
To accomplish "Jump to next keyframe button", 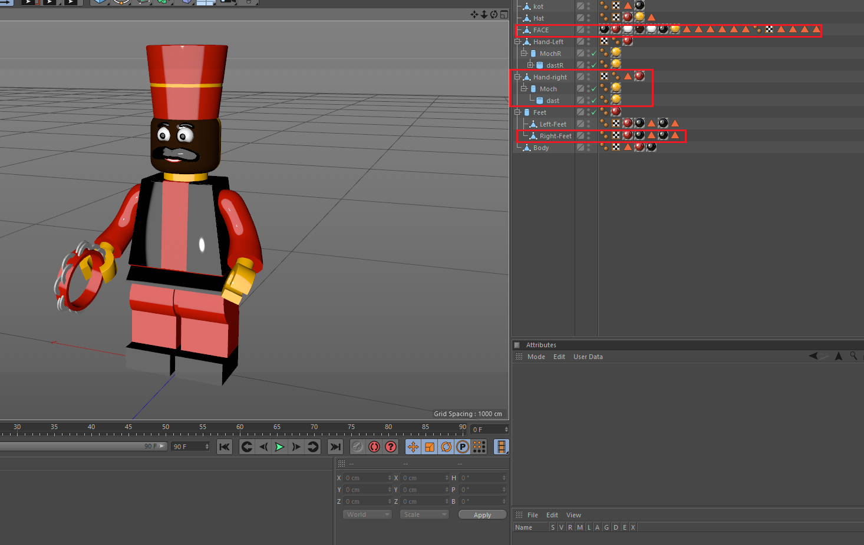I will (x=313, y=447).
